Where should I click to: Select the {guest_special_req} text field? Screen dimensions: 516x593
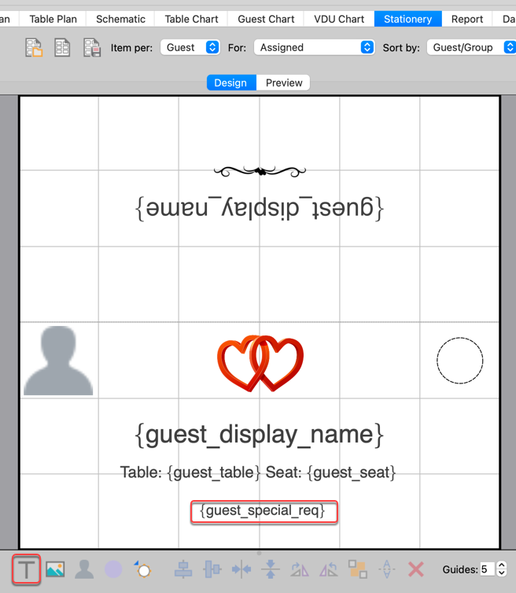coord(263,511)
